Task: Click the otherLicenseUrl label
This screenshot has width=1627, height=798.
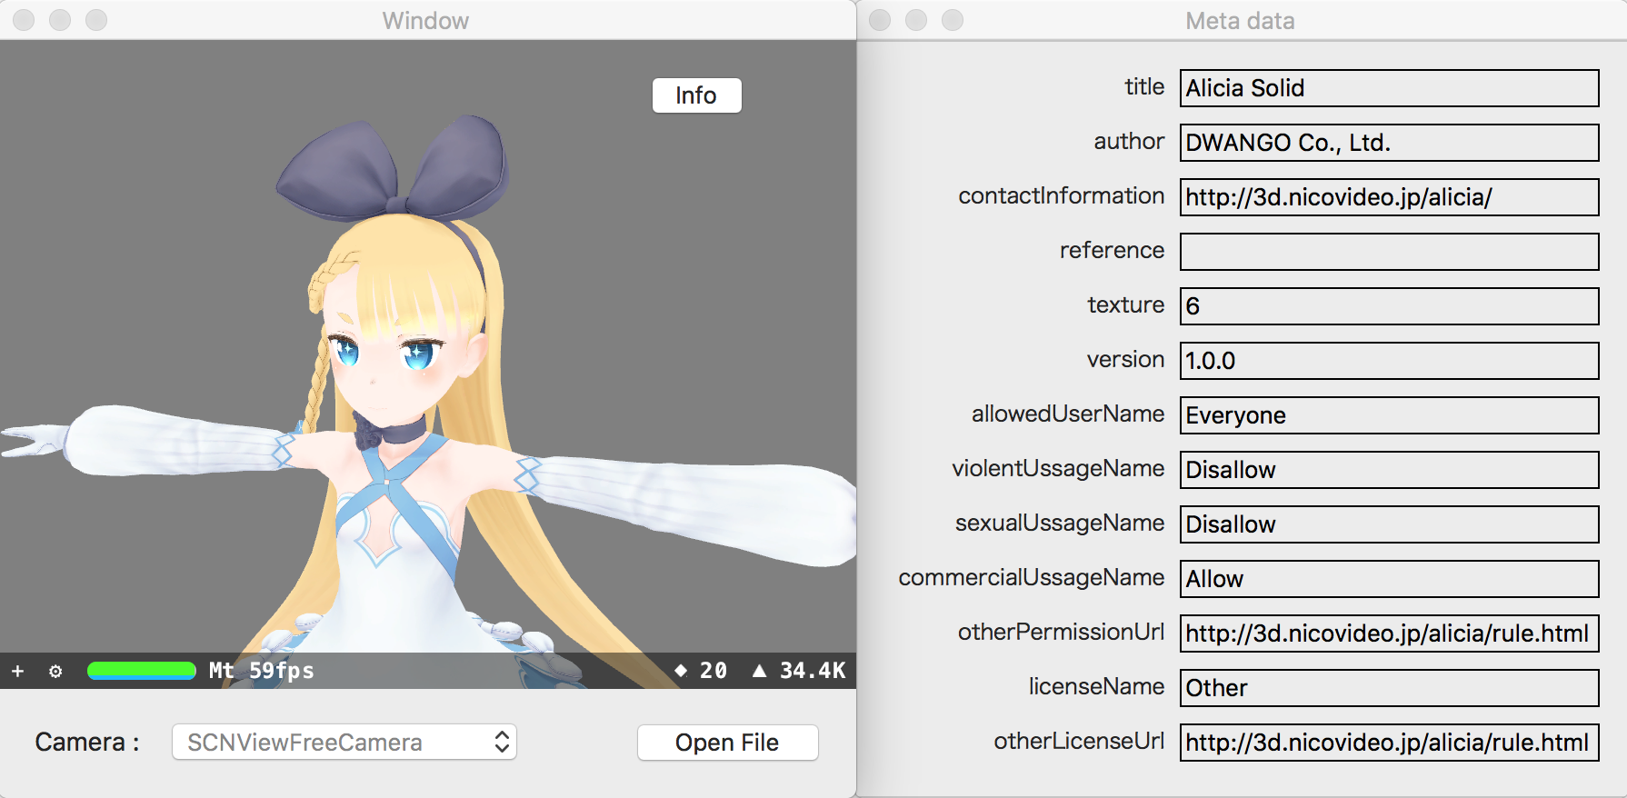Action: coord(1079,741)
